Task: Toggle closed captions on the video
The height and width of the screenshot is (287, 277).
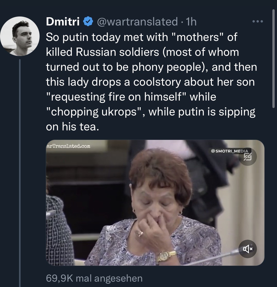Action: (248, 157)
